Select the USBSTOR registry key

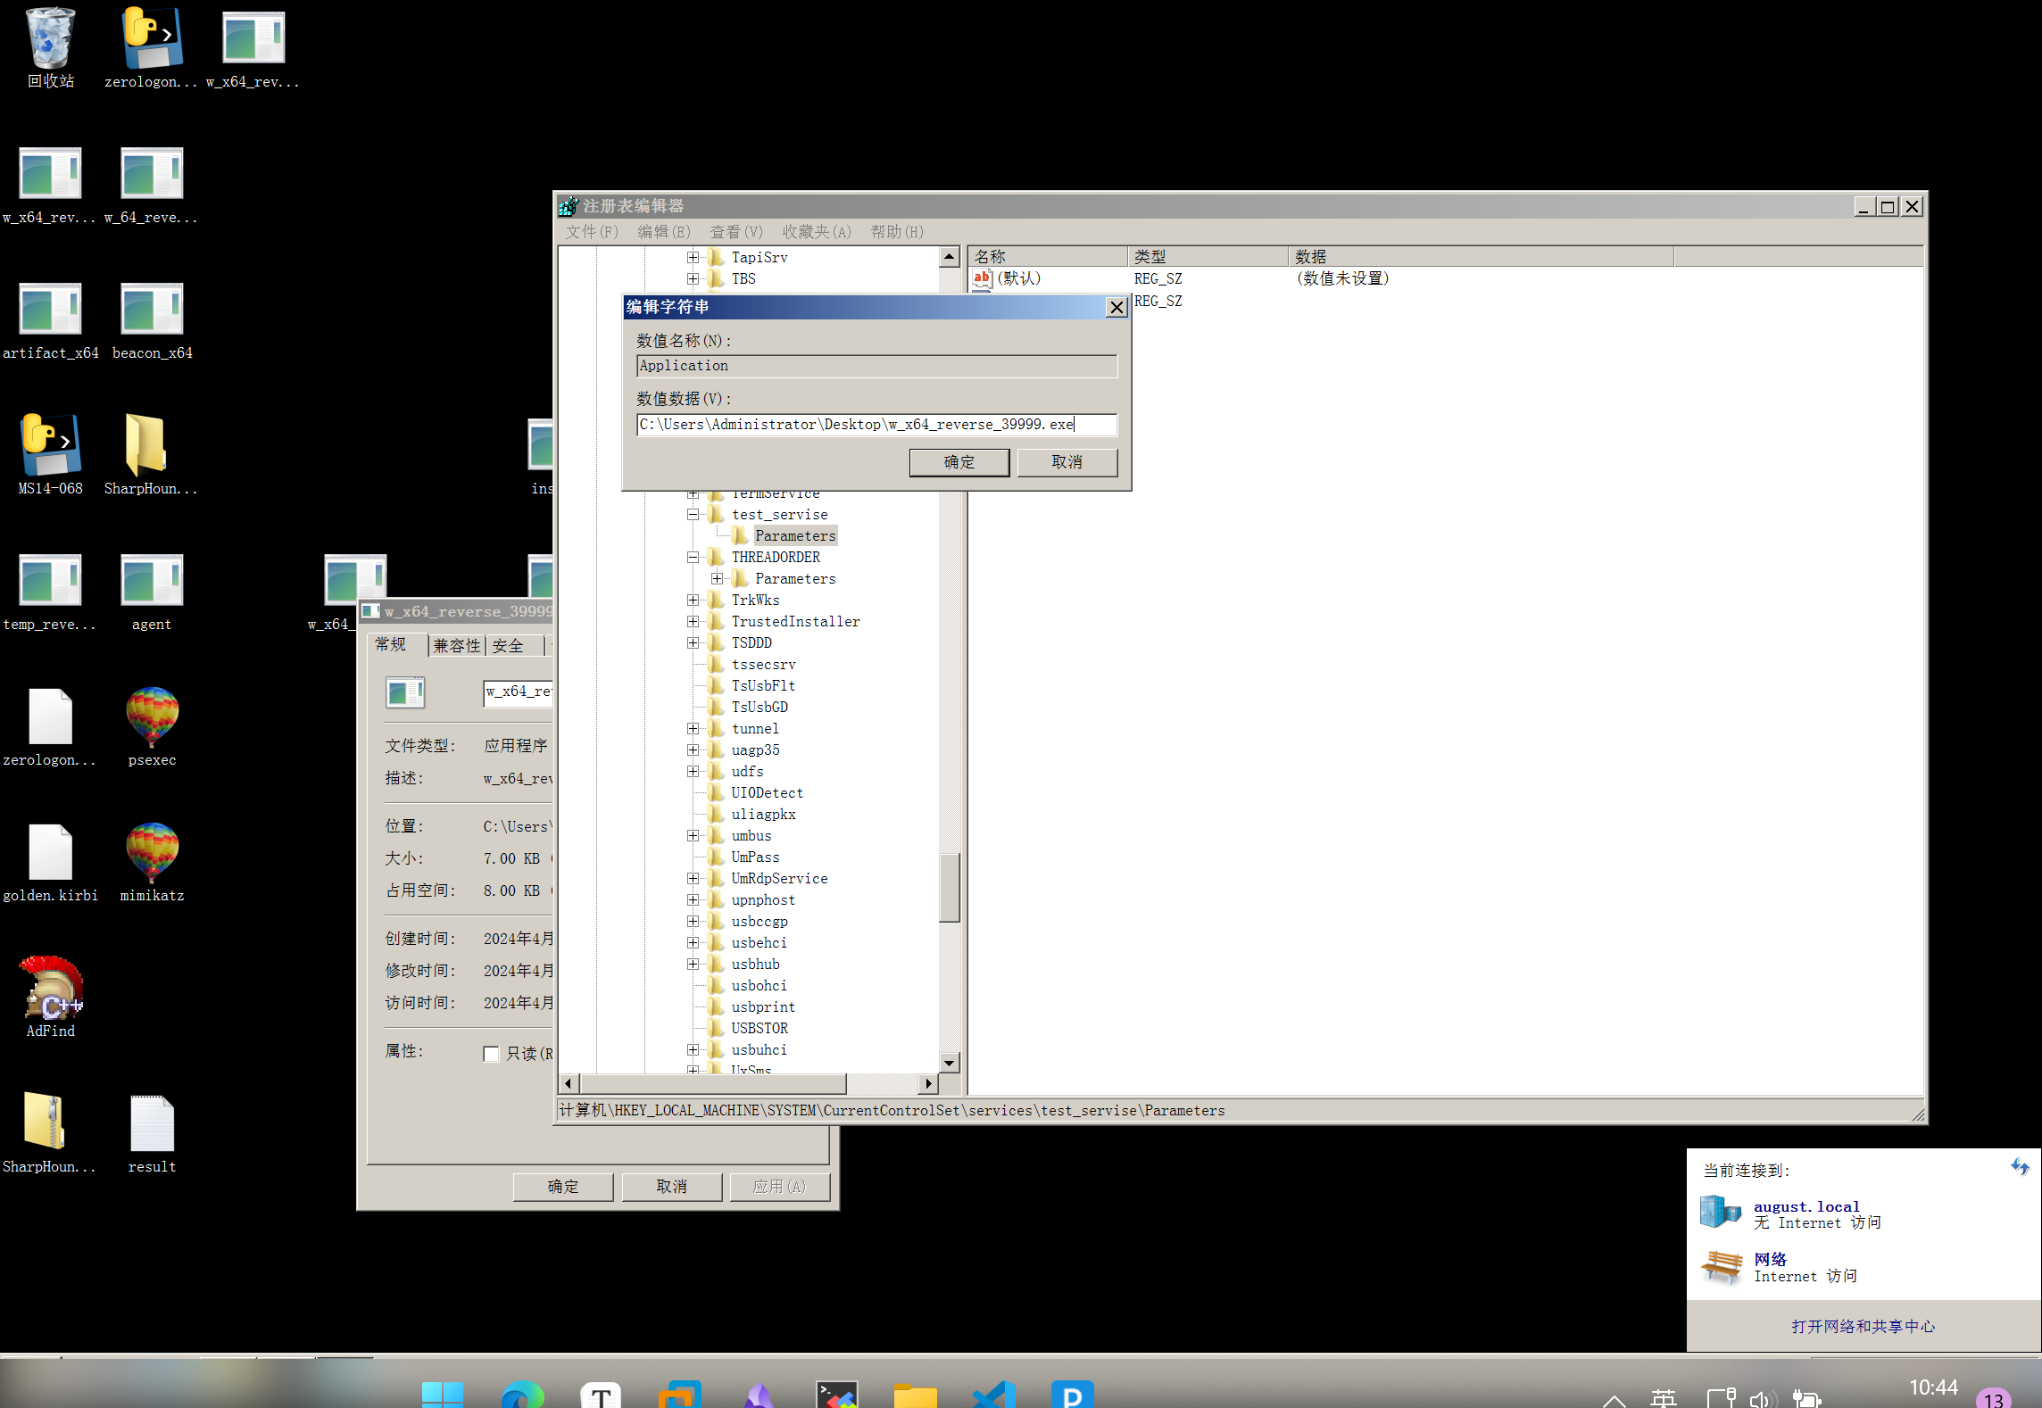[x=760, y=1028]
